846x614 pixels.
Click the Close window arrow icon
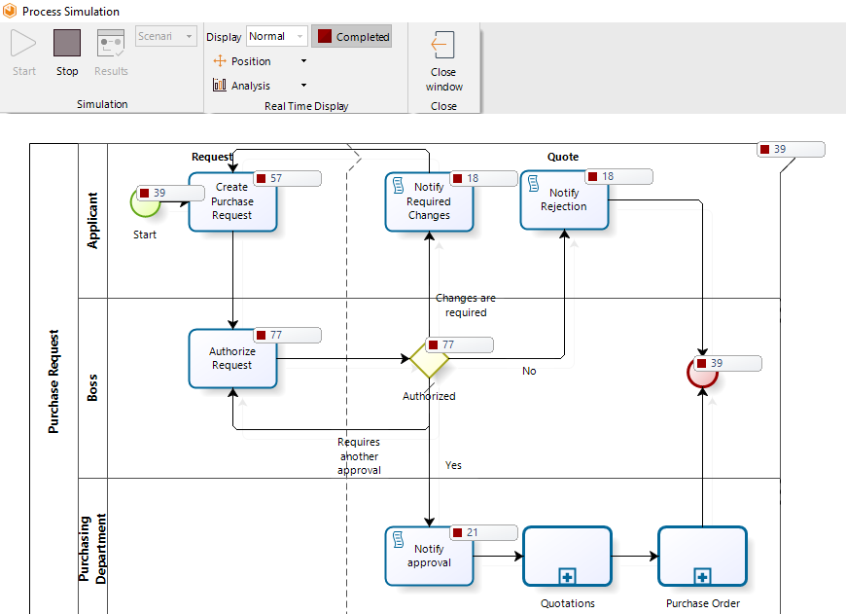tap(443, 45)
